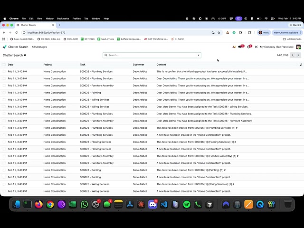Viewport: 304px width, 228px height.
Task: Open the REAL MRR bookmark
Action: click(71, 39)
